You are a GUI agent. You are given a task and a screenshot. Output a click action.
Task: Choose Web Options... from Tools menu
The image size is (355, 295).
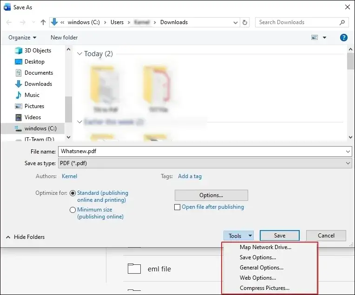tap(257, 277)
